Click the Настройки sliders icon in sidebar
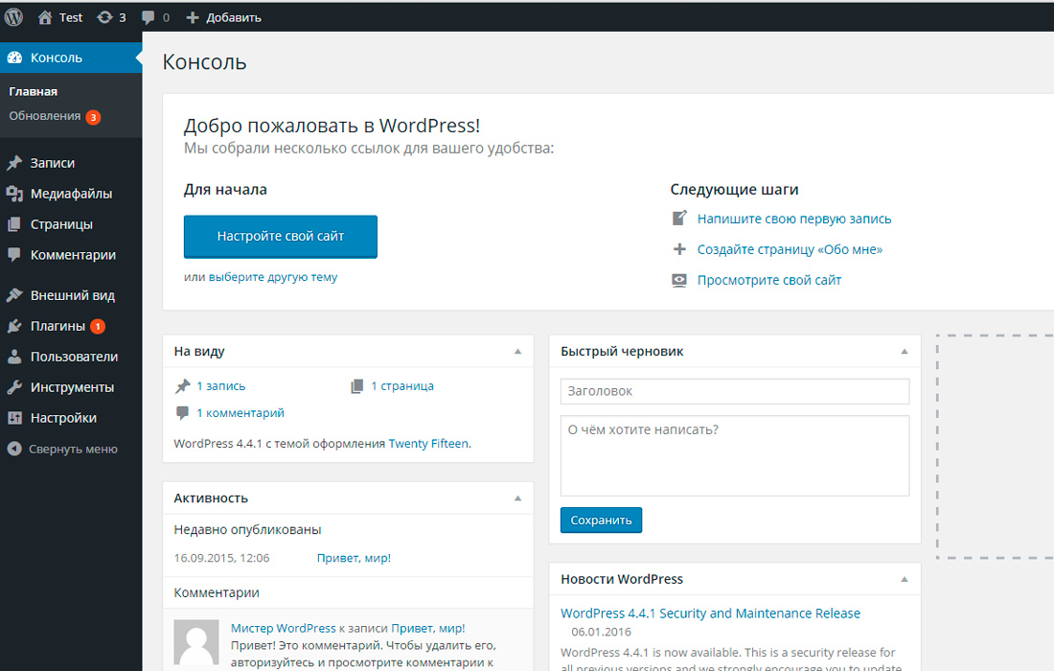Image resolution: width=1054 pixels, height=671 pixels. tap(14, 418)
